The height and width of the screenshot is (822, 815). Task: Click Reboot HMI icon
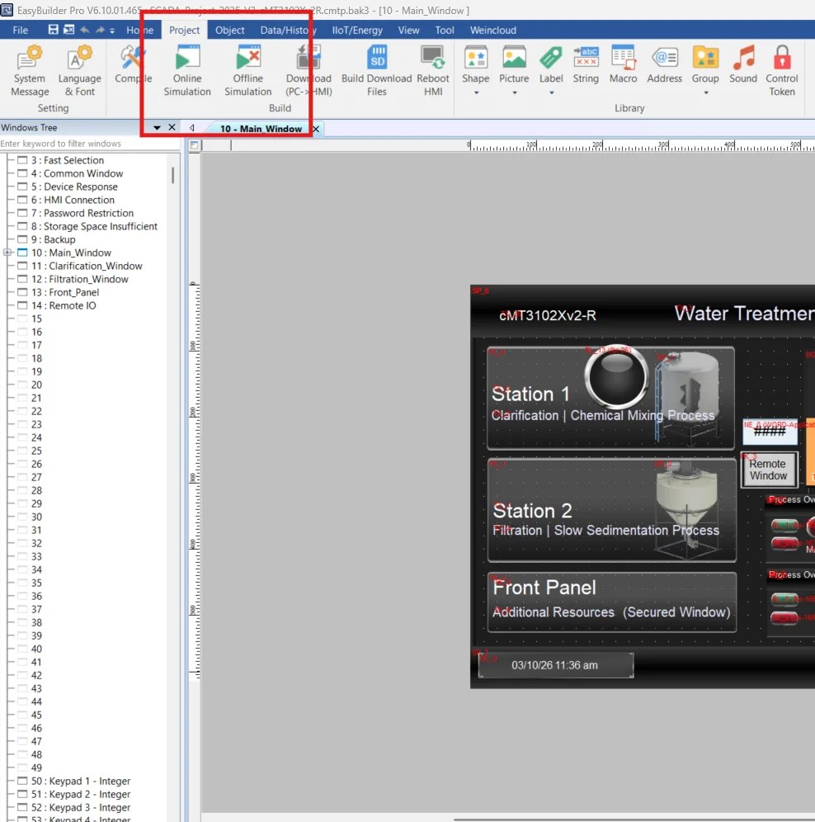(x=433, y=71)
